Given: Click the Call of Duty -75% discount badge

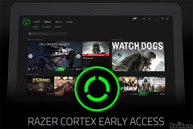Looking at the screenshot, I should (60, 69).
